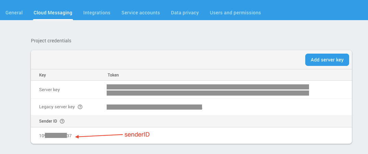Open Users and permissions tab

(235, 13)
